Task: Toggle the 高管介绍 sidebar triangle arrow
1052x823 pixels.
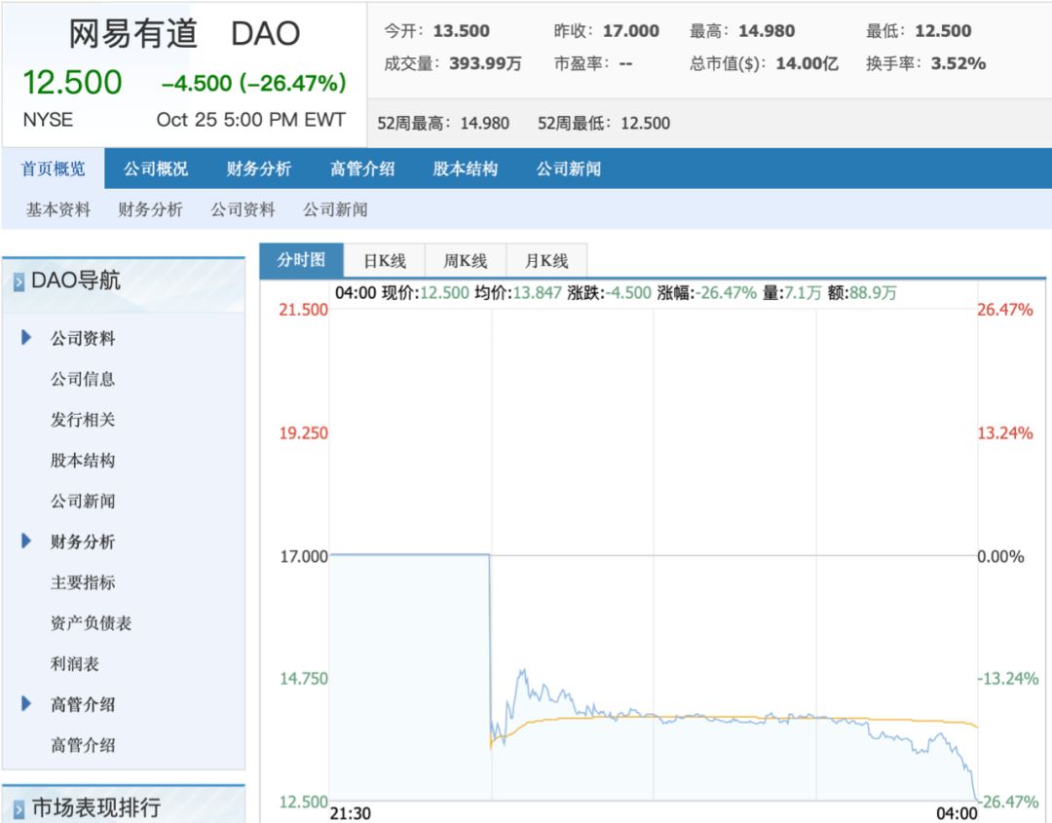Action: (26, 703)
